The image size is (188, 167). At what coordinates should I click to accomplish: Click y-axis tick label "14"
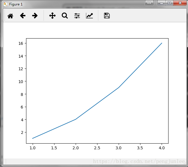[21, 56]
